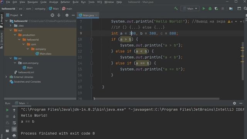Screen dimensions: 247x139
Task: Open Project Structure icon in toolbar
Action: [231, 8]
